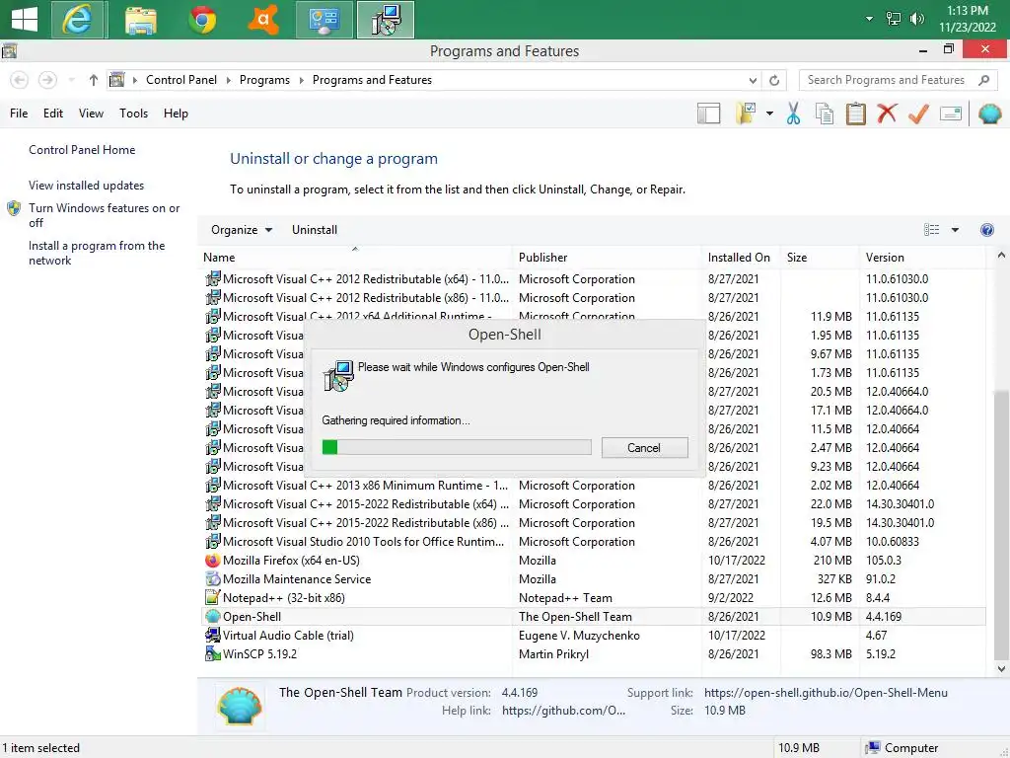Open the Tools menu

[x=133, y=114]
